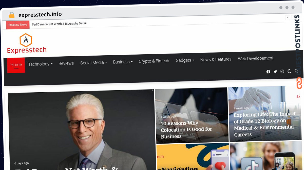This screenshot has height=170, width=304.
Task: Open the Instagram social icon
Action: click(x=282, y=71)
